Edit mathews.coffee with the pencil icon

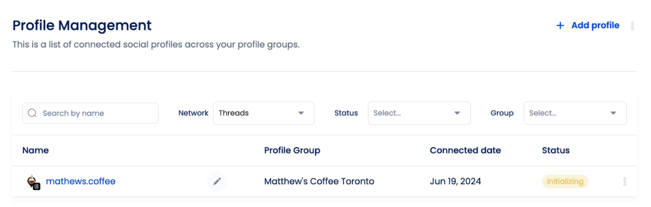217,181
